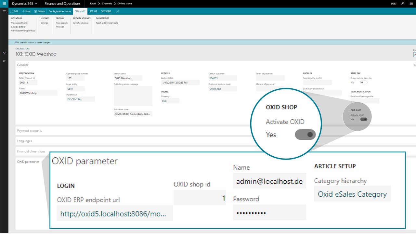Open the Store time zone dropdown
Viewport: 416px width, 234px height.
[133, 114]
